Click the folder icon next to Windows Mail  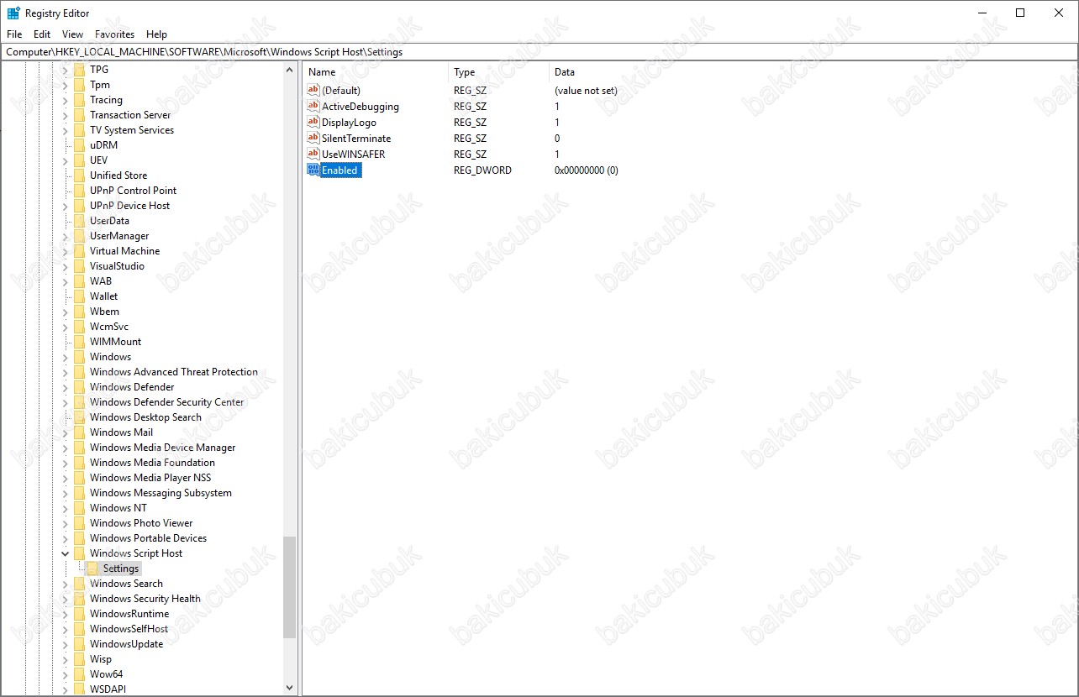(79, 432)
